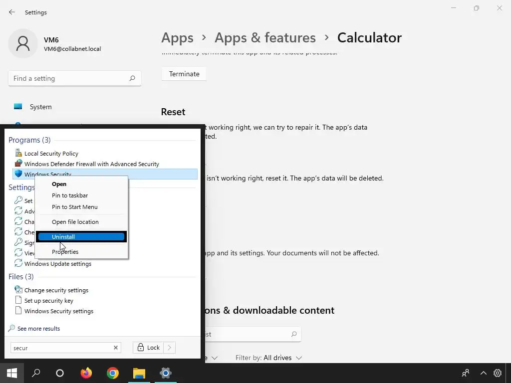Click the Lock button
511x383 pixels.
(x=148, y=348)
